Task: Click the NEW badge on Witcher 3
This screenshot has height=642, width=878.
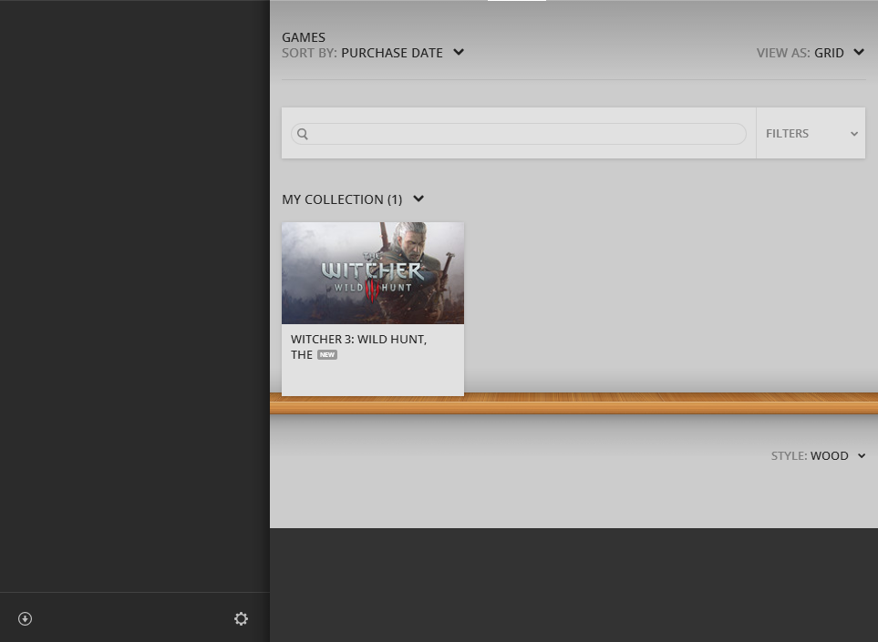Action: pos(327,354)
